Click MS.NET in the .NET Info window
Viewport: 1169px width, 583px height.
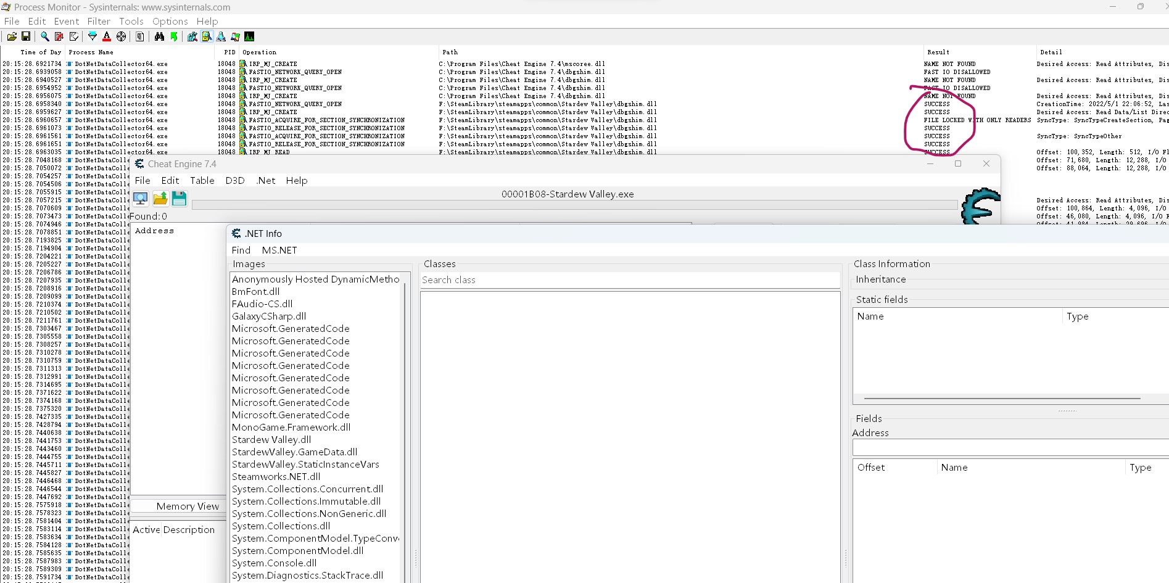pyautogui.click(x=279, y=250)
